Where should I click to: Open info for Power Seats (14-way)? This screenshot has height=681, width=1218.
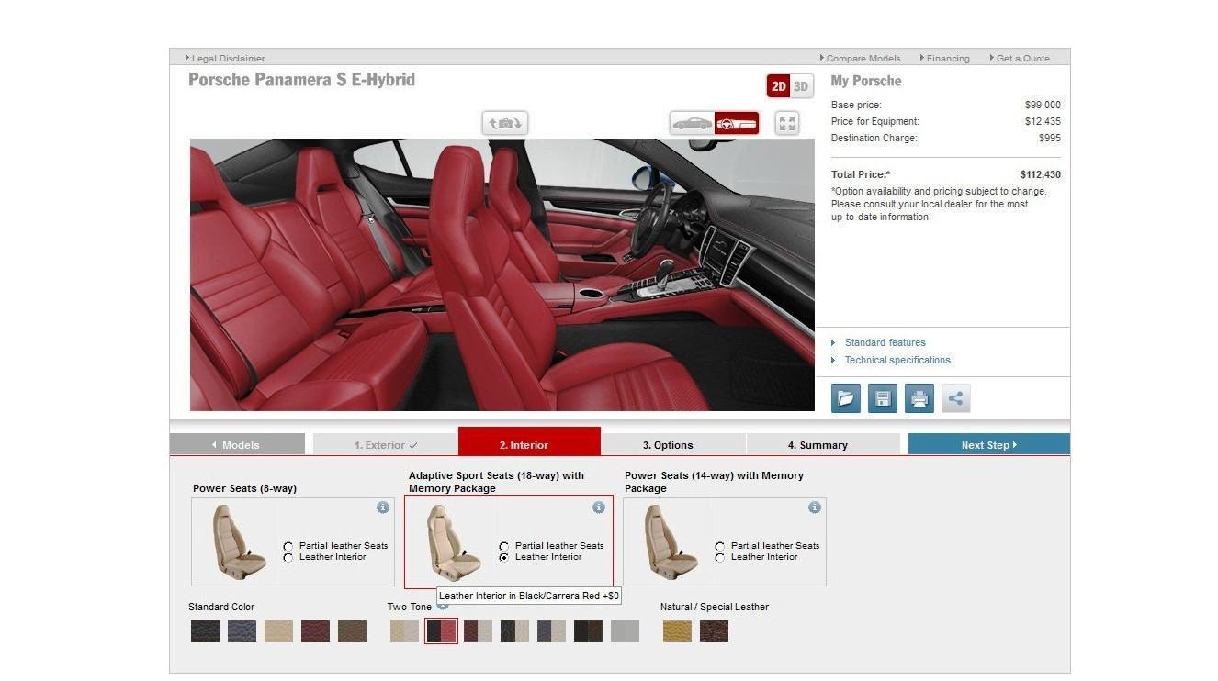[815, 508]
